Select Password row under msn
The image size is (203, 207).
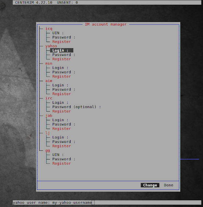pos(64,72)
